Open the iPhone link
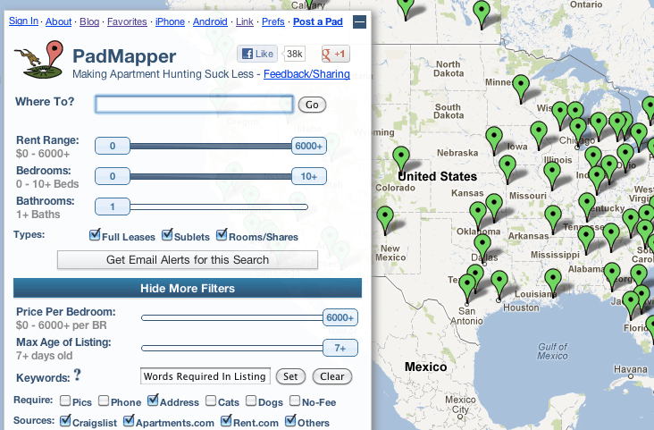This screenshot has height=430, width=654. click(x=170, y=21)
